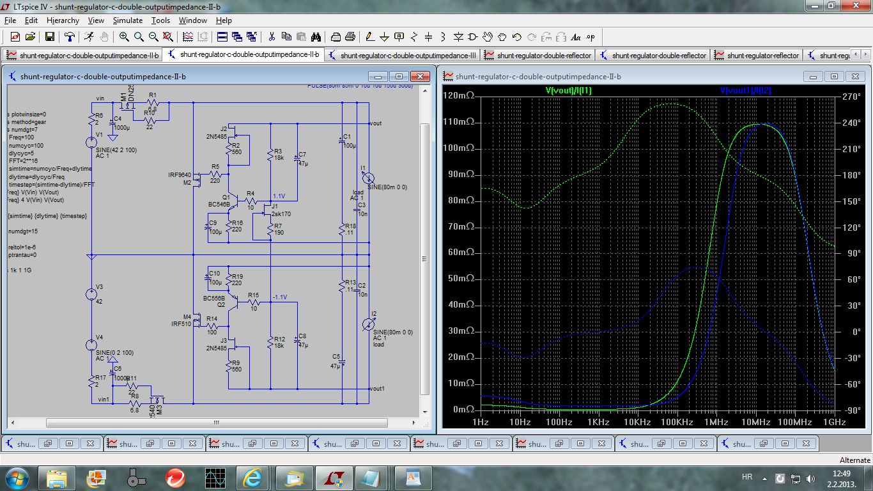Select the Drag closed-hand tool

coord(502,36)
